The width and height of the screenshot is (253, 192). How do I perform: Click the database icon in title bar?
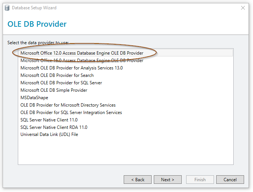(x=7, y=8)
